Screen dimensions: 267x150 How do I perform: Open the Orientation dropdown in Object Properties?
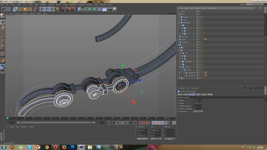198,111
